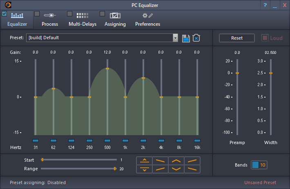
Task: Click the Multi-Delays grid icon
Action: (x=83, y=16)
